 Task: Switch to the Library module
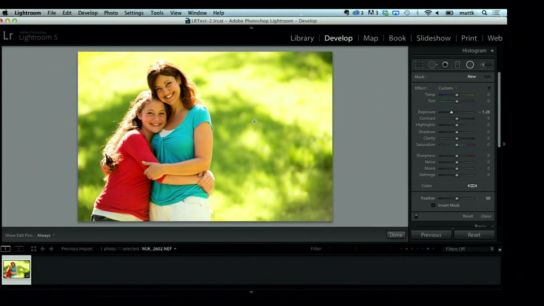coord(302,38)
